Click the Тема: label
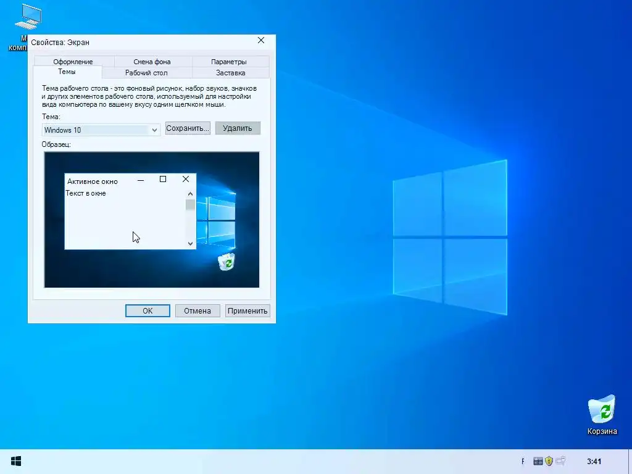Image resolution: width=632 pixels, height=474 pixels. pyautogui.click(x=51, y=117)
